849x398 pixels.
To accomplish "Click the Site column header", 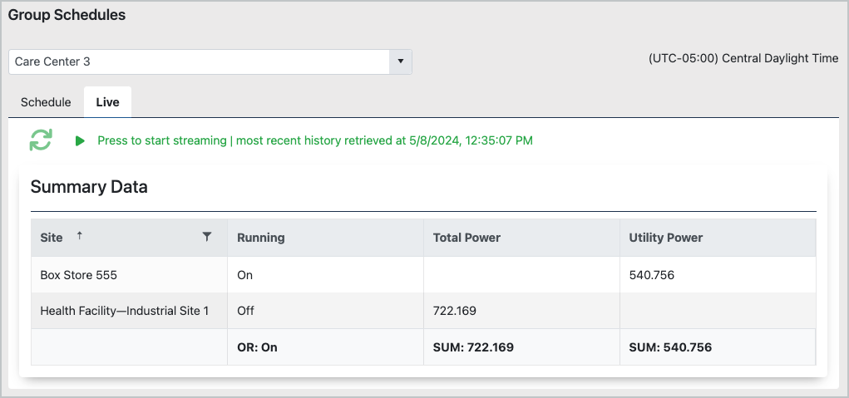I will pos(52,238).
